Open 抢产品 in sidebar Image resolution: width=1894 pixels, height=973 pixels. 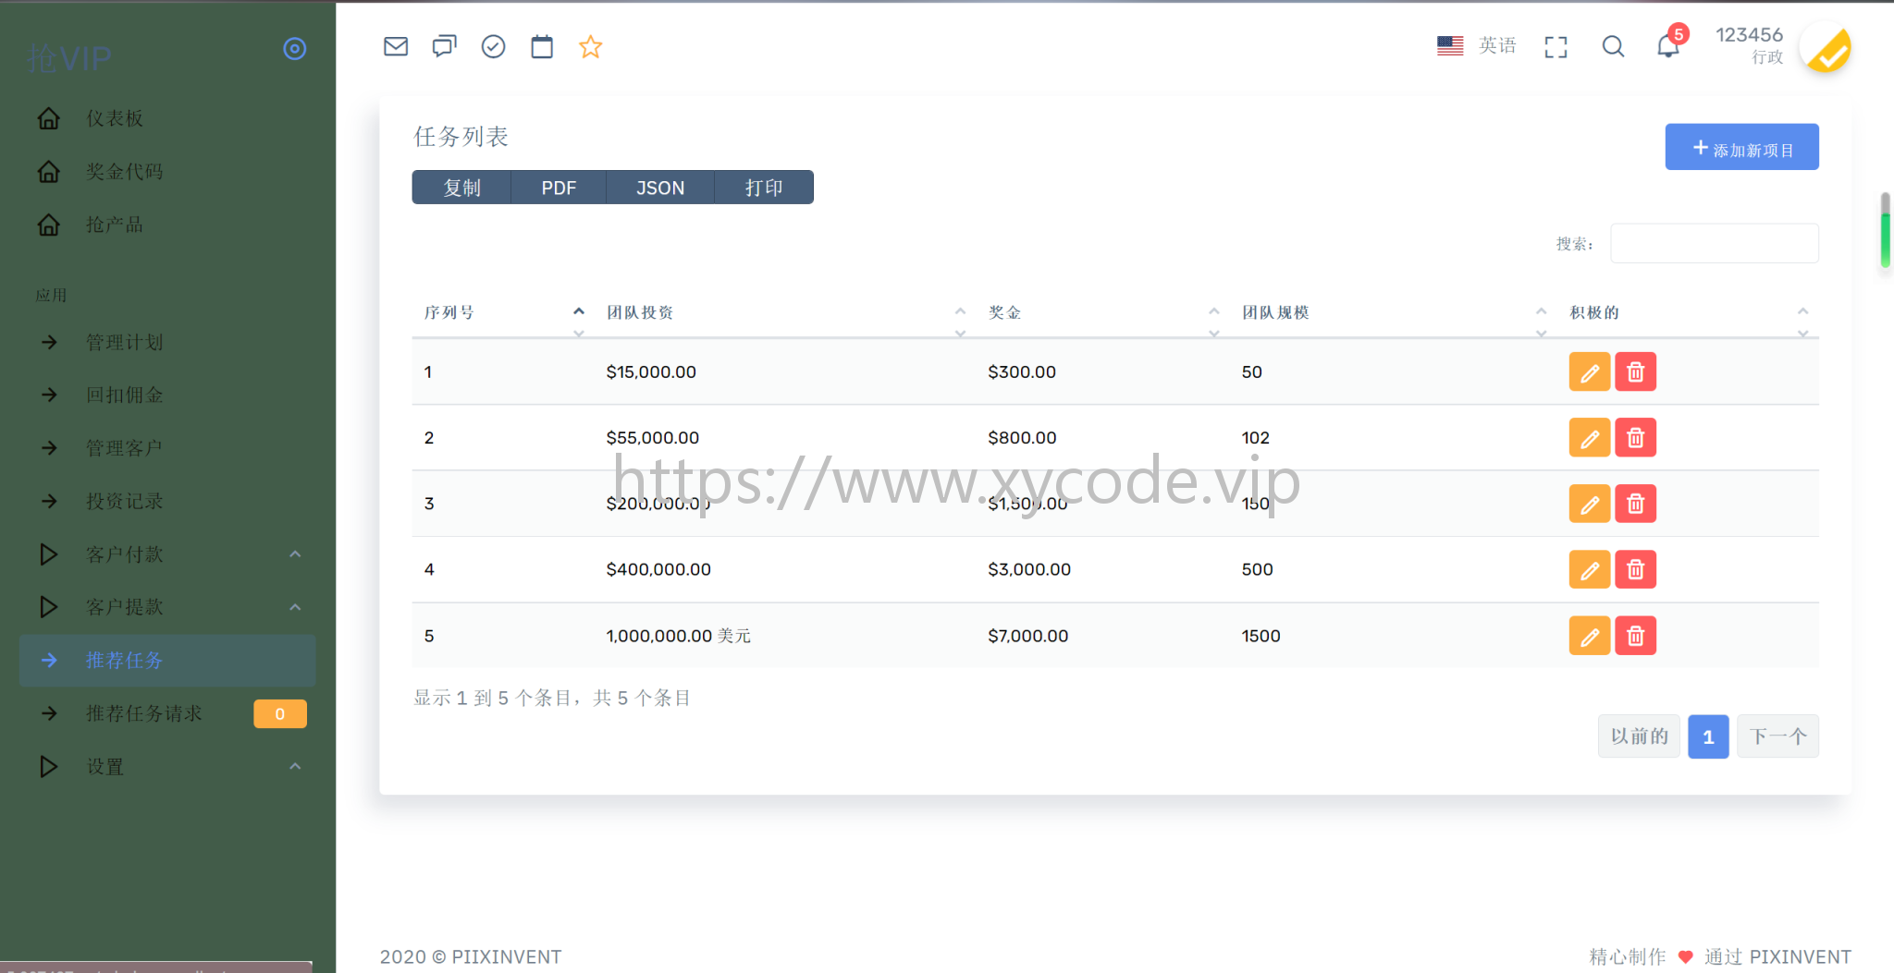(167, 225)
